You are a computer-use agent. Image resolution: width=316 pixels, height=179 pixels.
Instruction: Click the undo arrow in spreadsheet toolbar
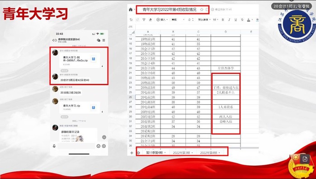131,19
